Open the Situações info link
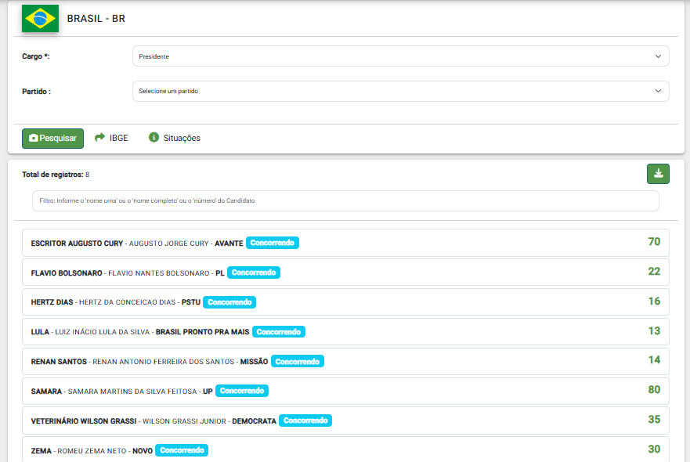Screen dimensions: 690x462 (174, 138)
